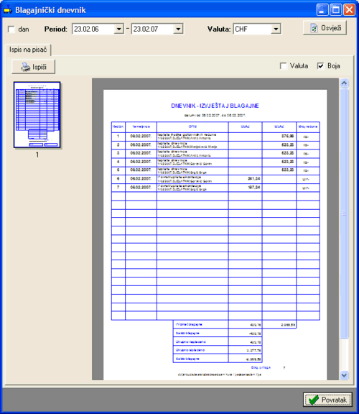Click the report title 'DNEVNIK - IZVJEŠTAJ BLAGAJNE'

215,106
